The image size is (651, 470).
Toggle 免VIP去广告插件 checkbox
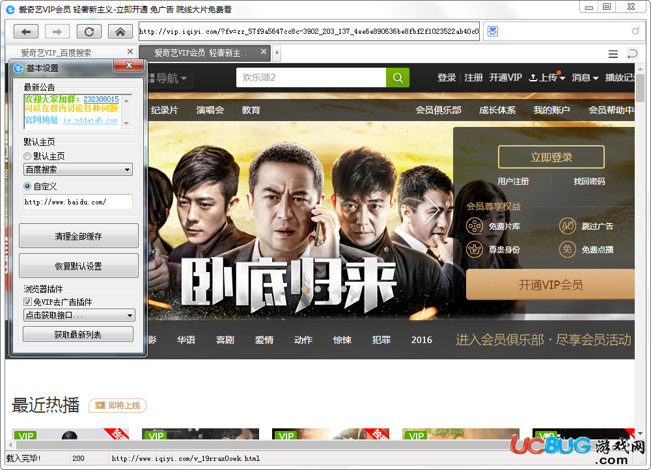(x=27, y=302)
